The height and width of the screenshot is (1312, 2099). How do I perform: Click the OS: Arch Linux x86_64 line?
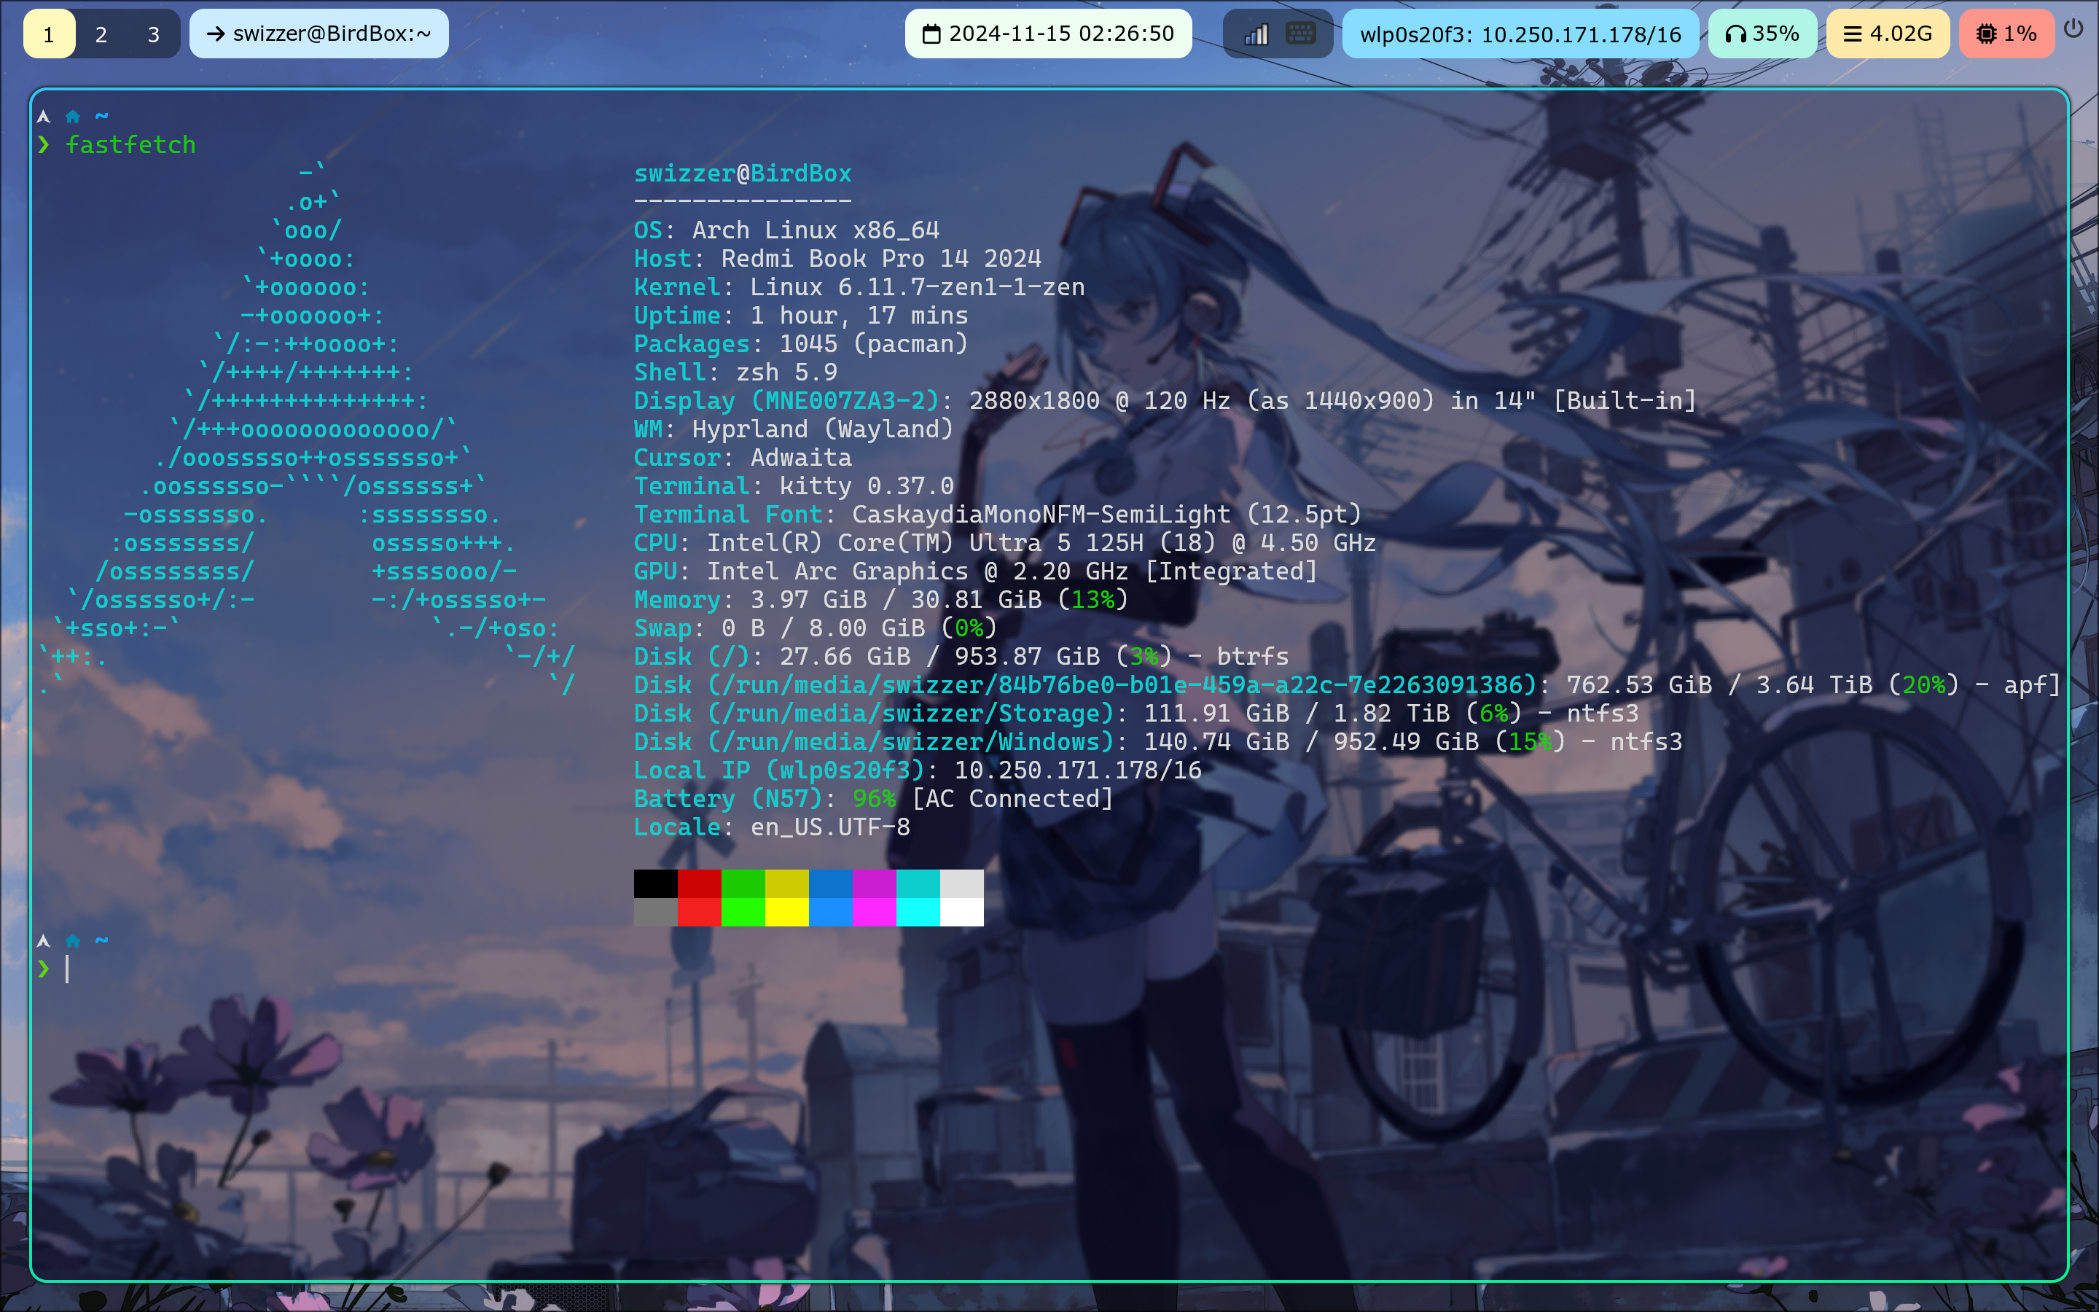click(786, 230)
